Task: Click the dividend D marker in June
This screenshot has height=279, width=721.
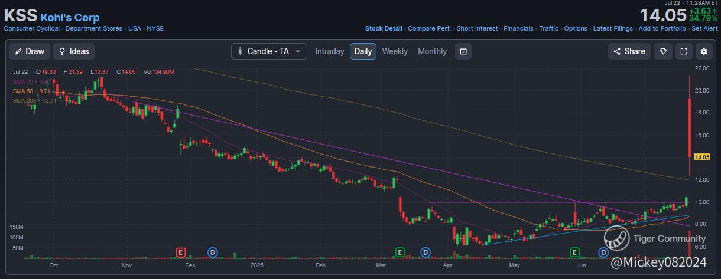Action: (x=603, y=252)
